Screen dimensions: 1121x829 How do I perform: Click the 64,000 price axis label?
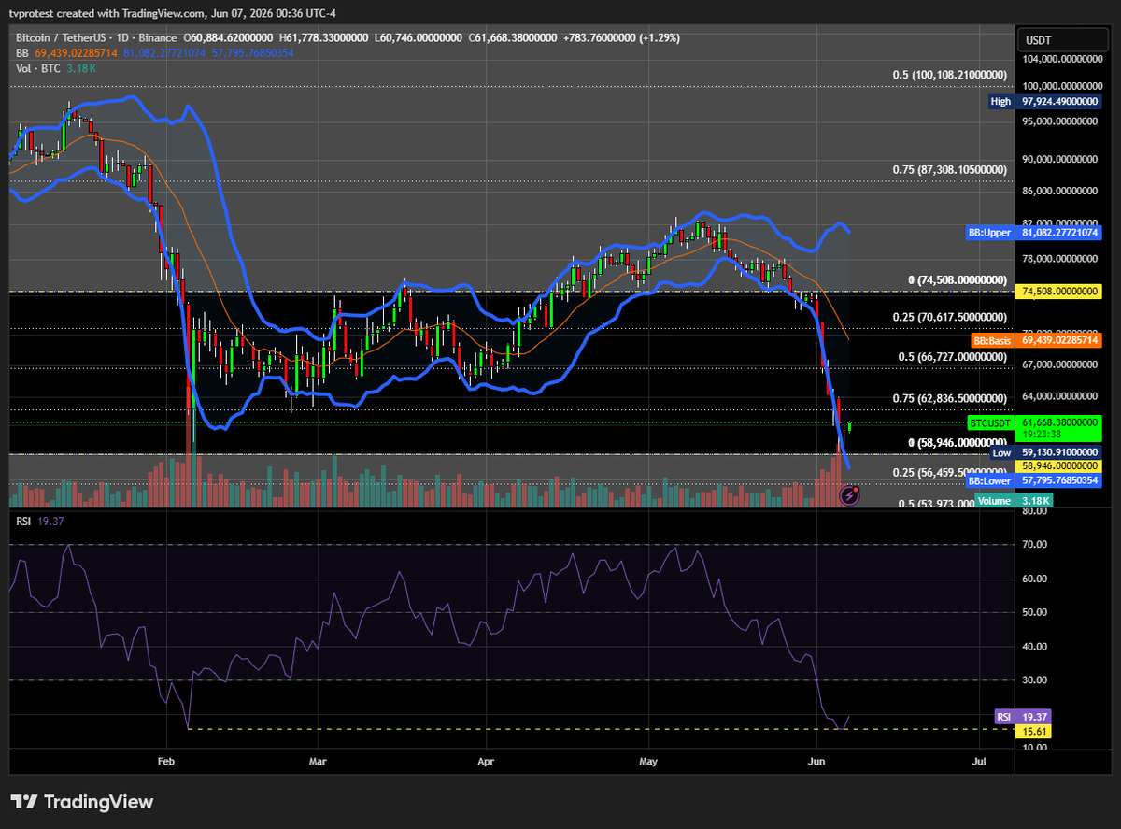[x=1060, y=396]
